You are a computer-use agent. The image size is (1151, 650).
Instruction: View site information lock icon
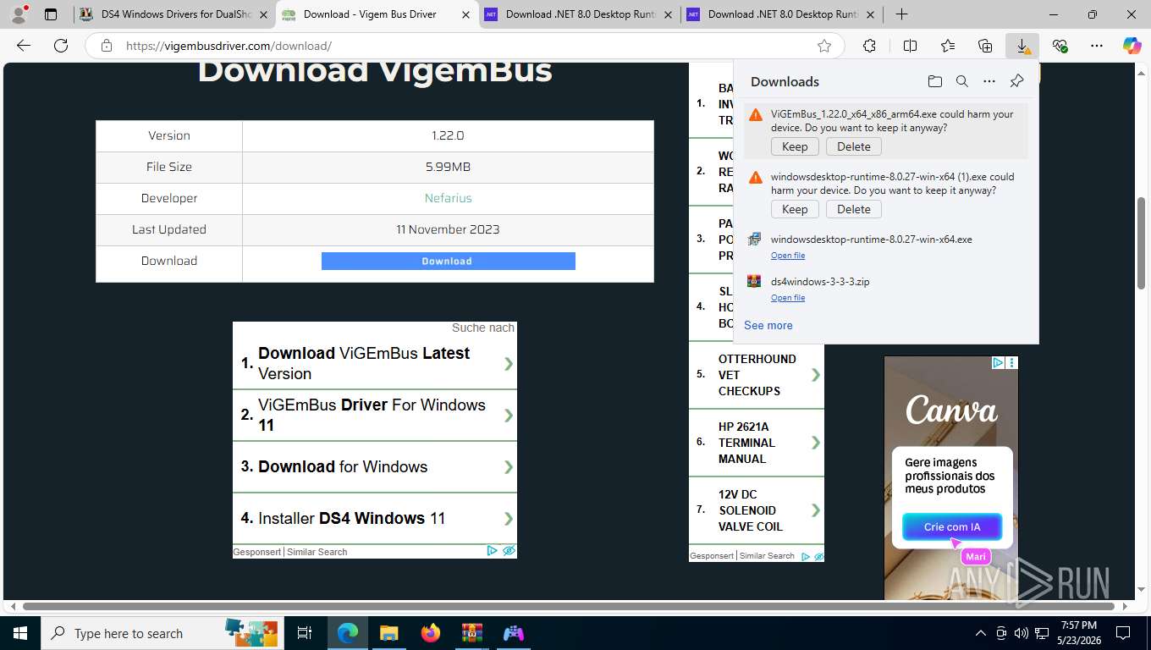pyautogui.click(x=107, y=46)
